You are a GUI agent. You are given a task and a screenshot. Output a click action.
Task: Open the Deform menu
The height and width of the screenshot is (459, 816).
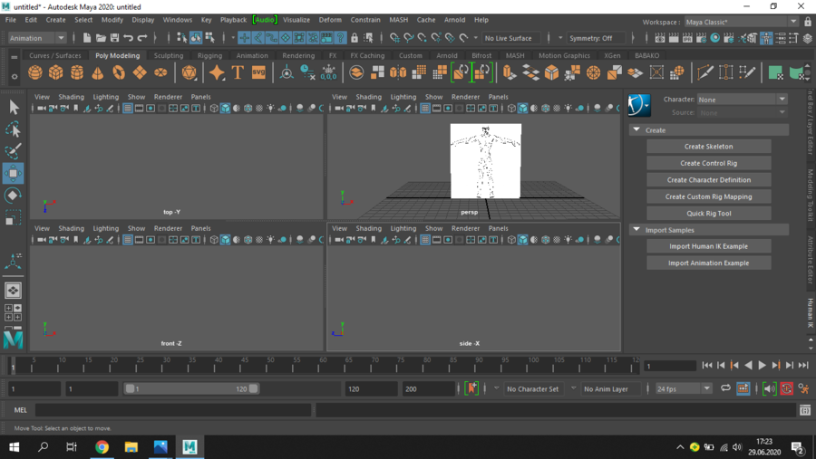tap(330, 20)
